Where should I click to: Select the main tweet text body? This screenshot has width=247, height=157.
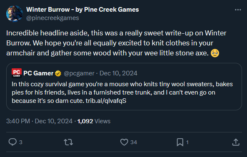pyautogui.click(x=116, y=43)
